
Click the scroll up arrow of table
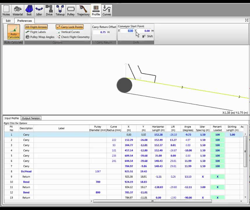245,134
